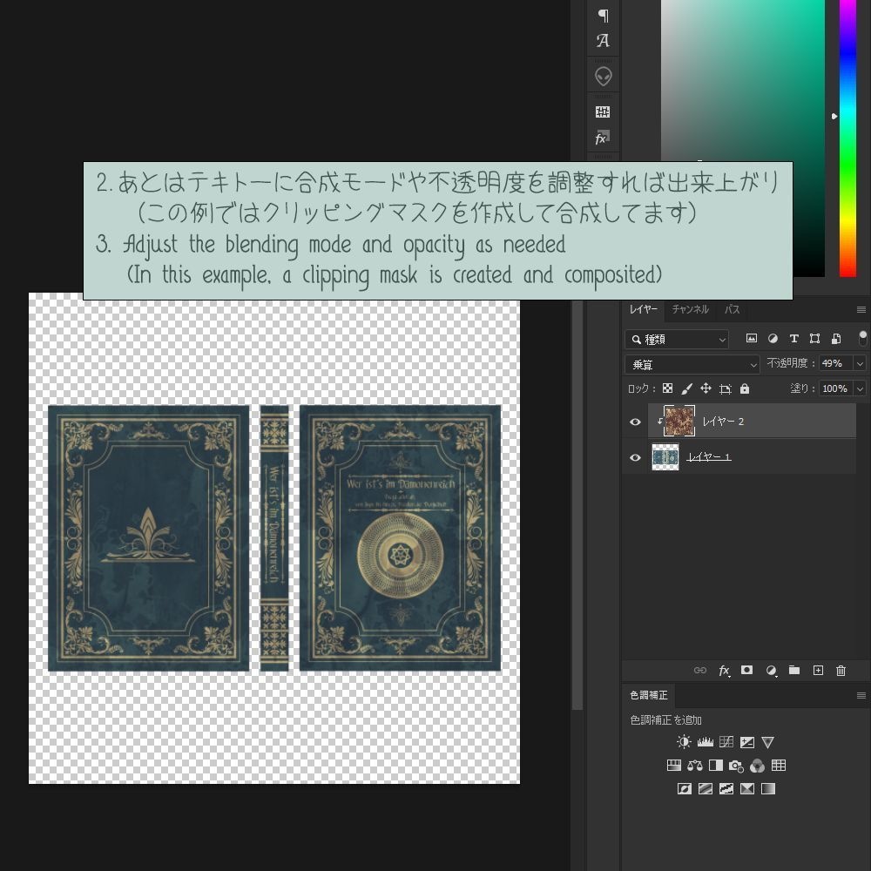The width and height of the screenshot is (871, 871).
Task: Create new group folder icon
Action: coord(794,670)
